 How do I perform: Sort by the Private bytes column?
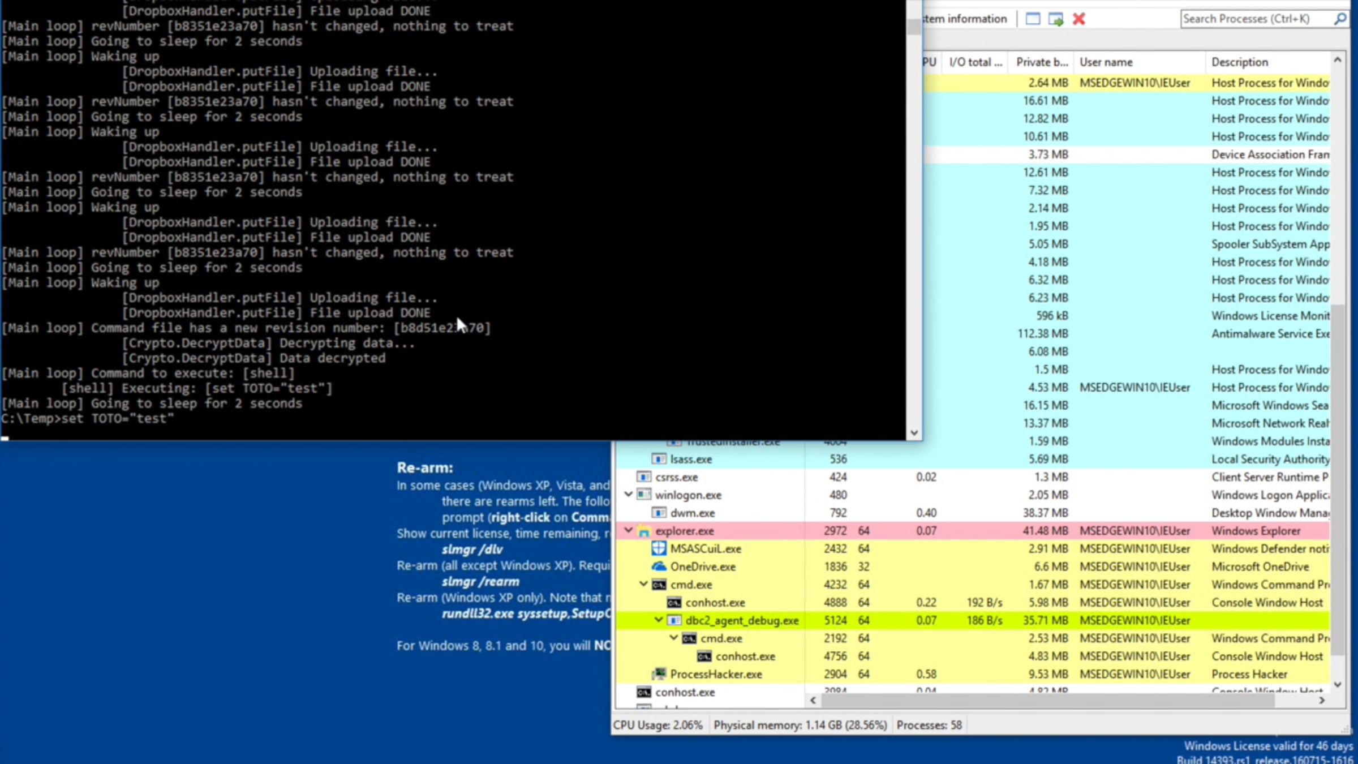[1042, 62]
